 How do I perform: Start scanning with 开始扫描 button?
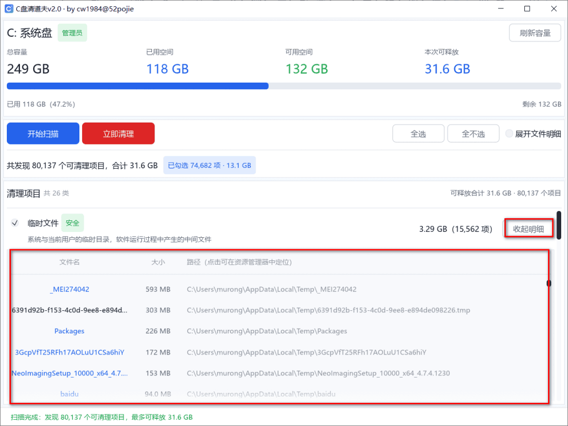[43, 134]
